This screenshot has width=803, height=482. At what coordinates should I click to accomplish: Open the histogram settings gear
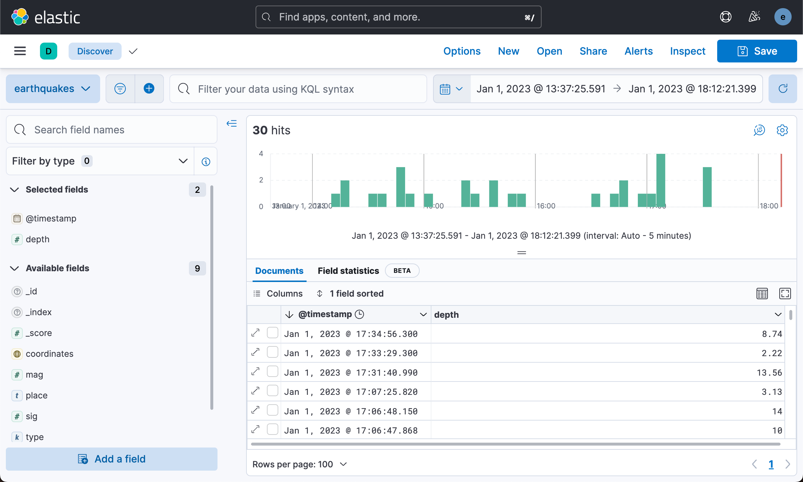(782, 130)
